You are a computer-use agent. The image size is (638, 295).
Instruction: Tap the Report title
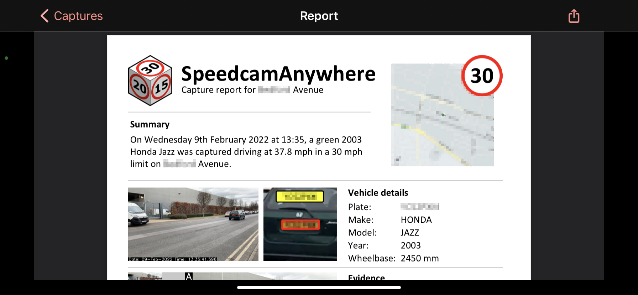tap(319, 16)
